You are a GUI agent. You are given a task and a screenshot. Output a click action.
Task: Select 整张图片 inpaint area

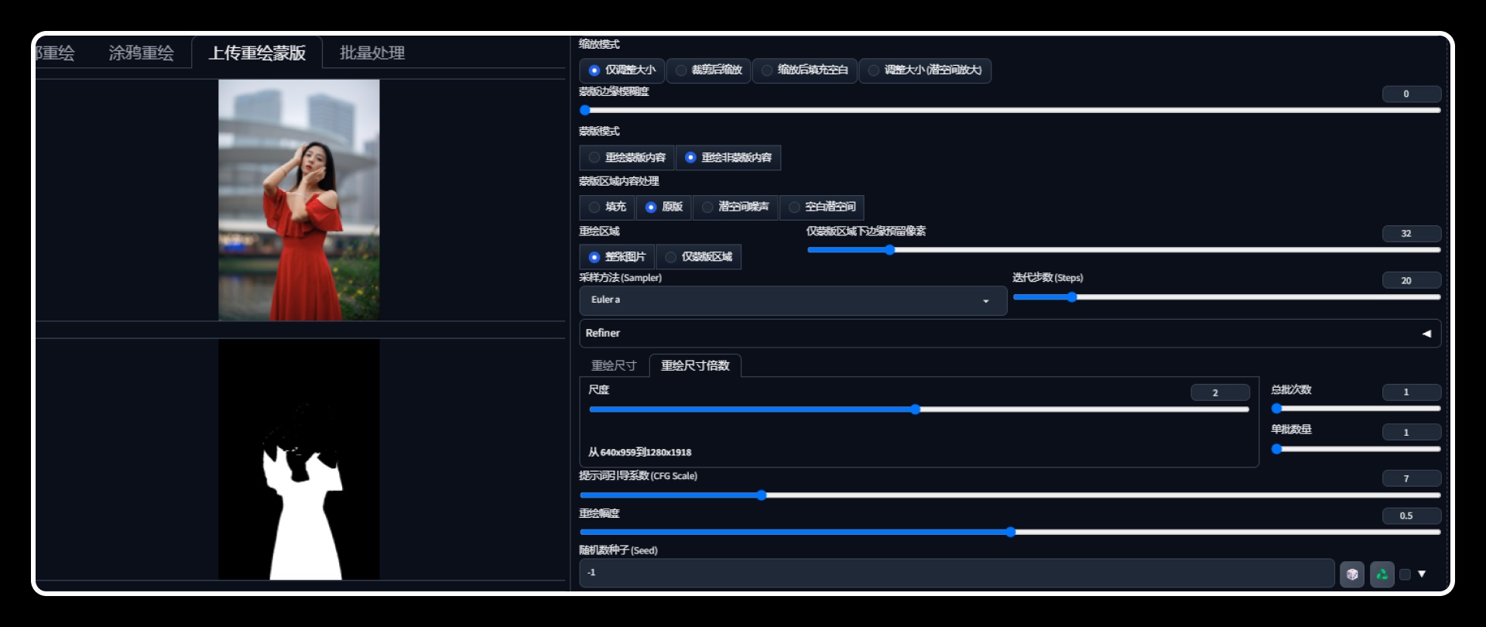coord(617,257)
